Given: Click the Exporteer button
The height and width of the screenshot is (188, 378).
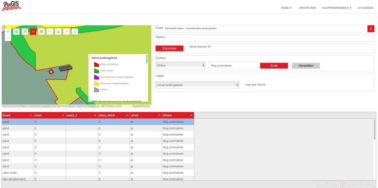Looking at the screenshot, I should (x=169, y=48).
